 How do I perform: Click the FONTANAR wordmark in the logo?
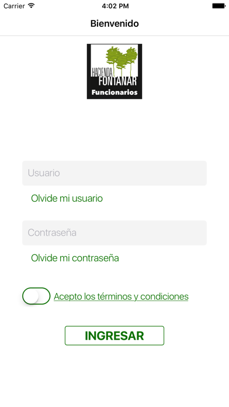click(x=117, y=81)
